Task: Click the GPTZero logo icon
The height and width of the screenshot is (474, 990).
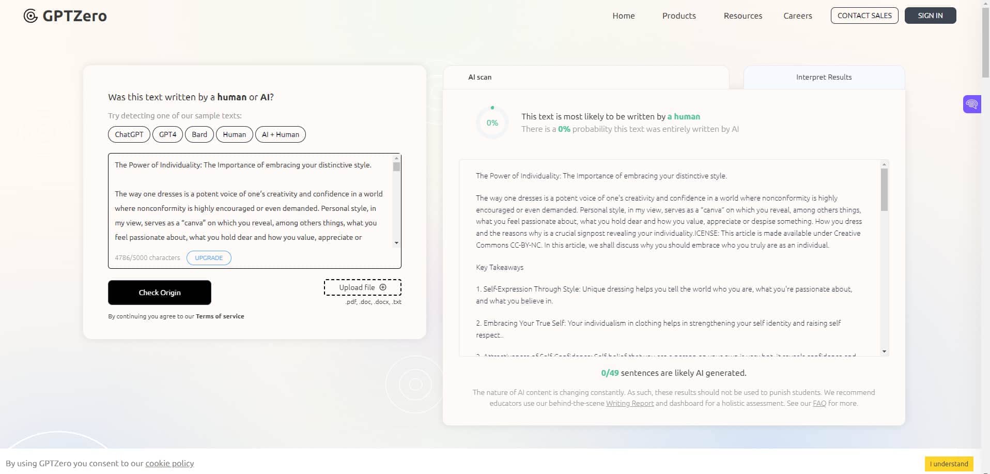Action: coord(30,16)
